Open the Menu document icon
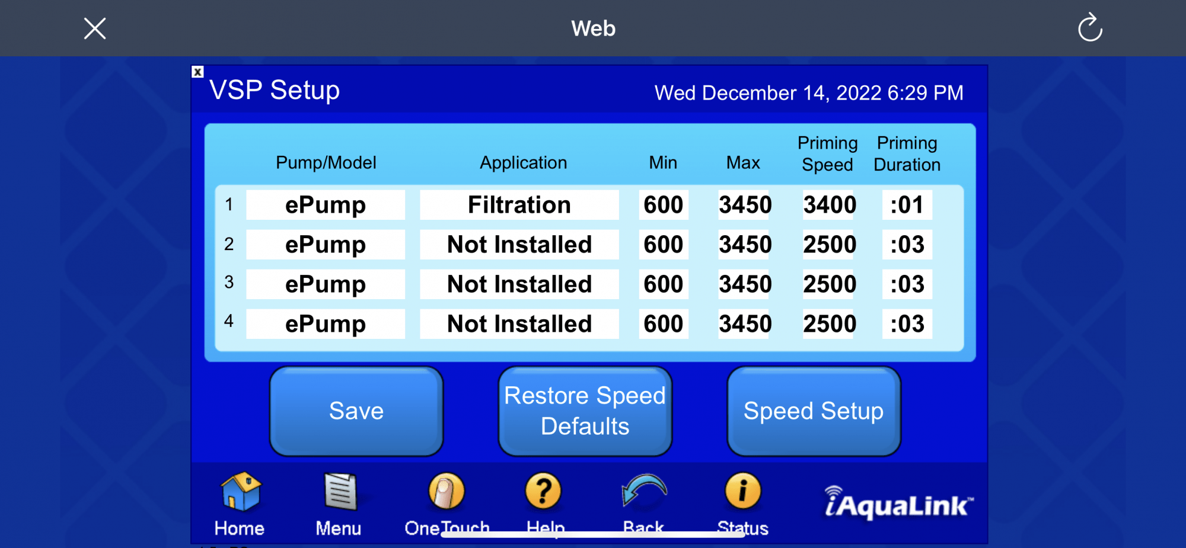This screenshot has width=1186, height=548. 340,491
